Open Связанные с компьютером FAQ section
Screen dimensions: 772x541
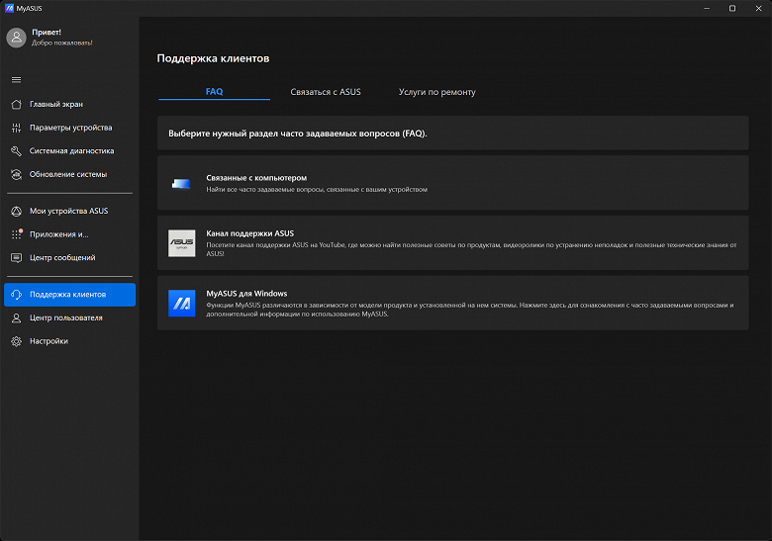(x=453, y=183)
